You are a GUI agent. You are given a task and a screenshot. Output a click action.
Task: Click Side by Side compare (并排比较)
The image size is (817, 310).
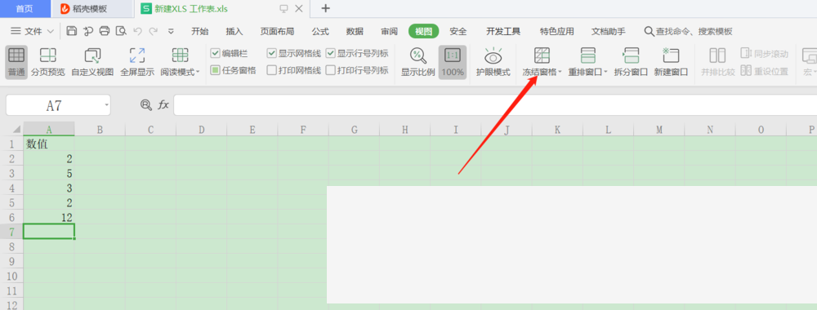coord(717,62)
